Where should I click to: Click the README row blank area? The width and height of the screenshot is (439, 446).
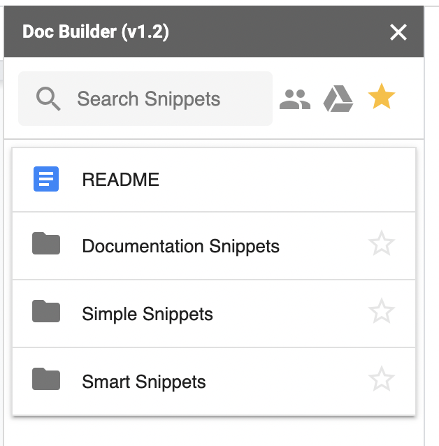point(285,180)
